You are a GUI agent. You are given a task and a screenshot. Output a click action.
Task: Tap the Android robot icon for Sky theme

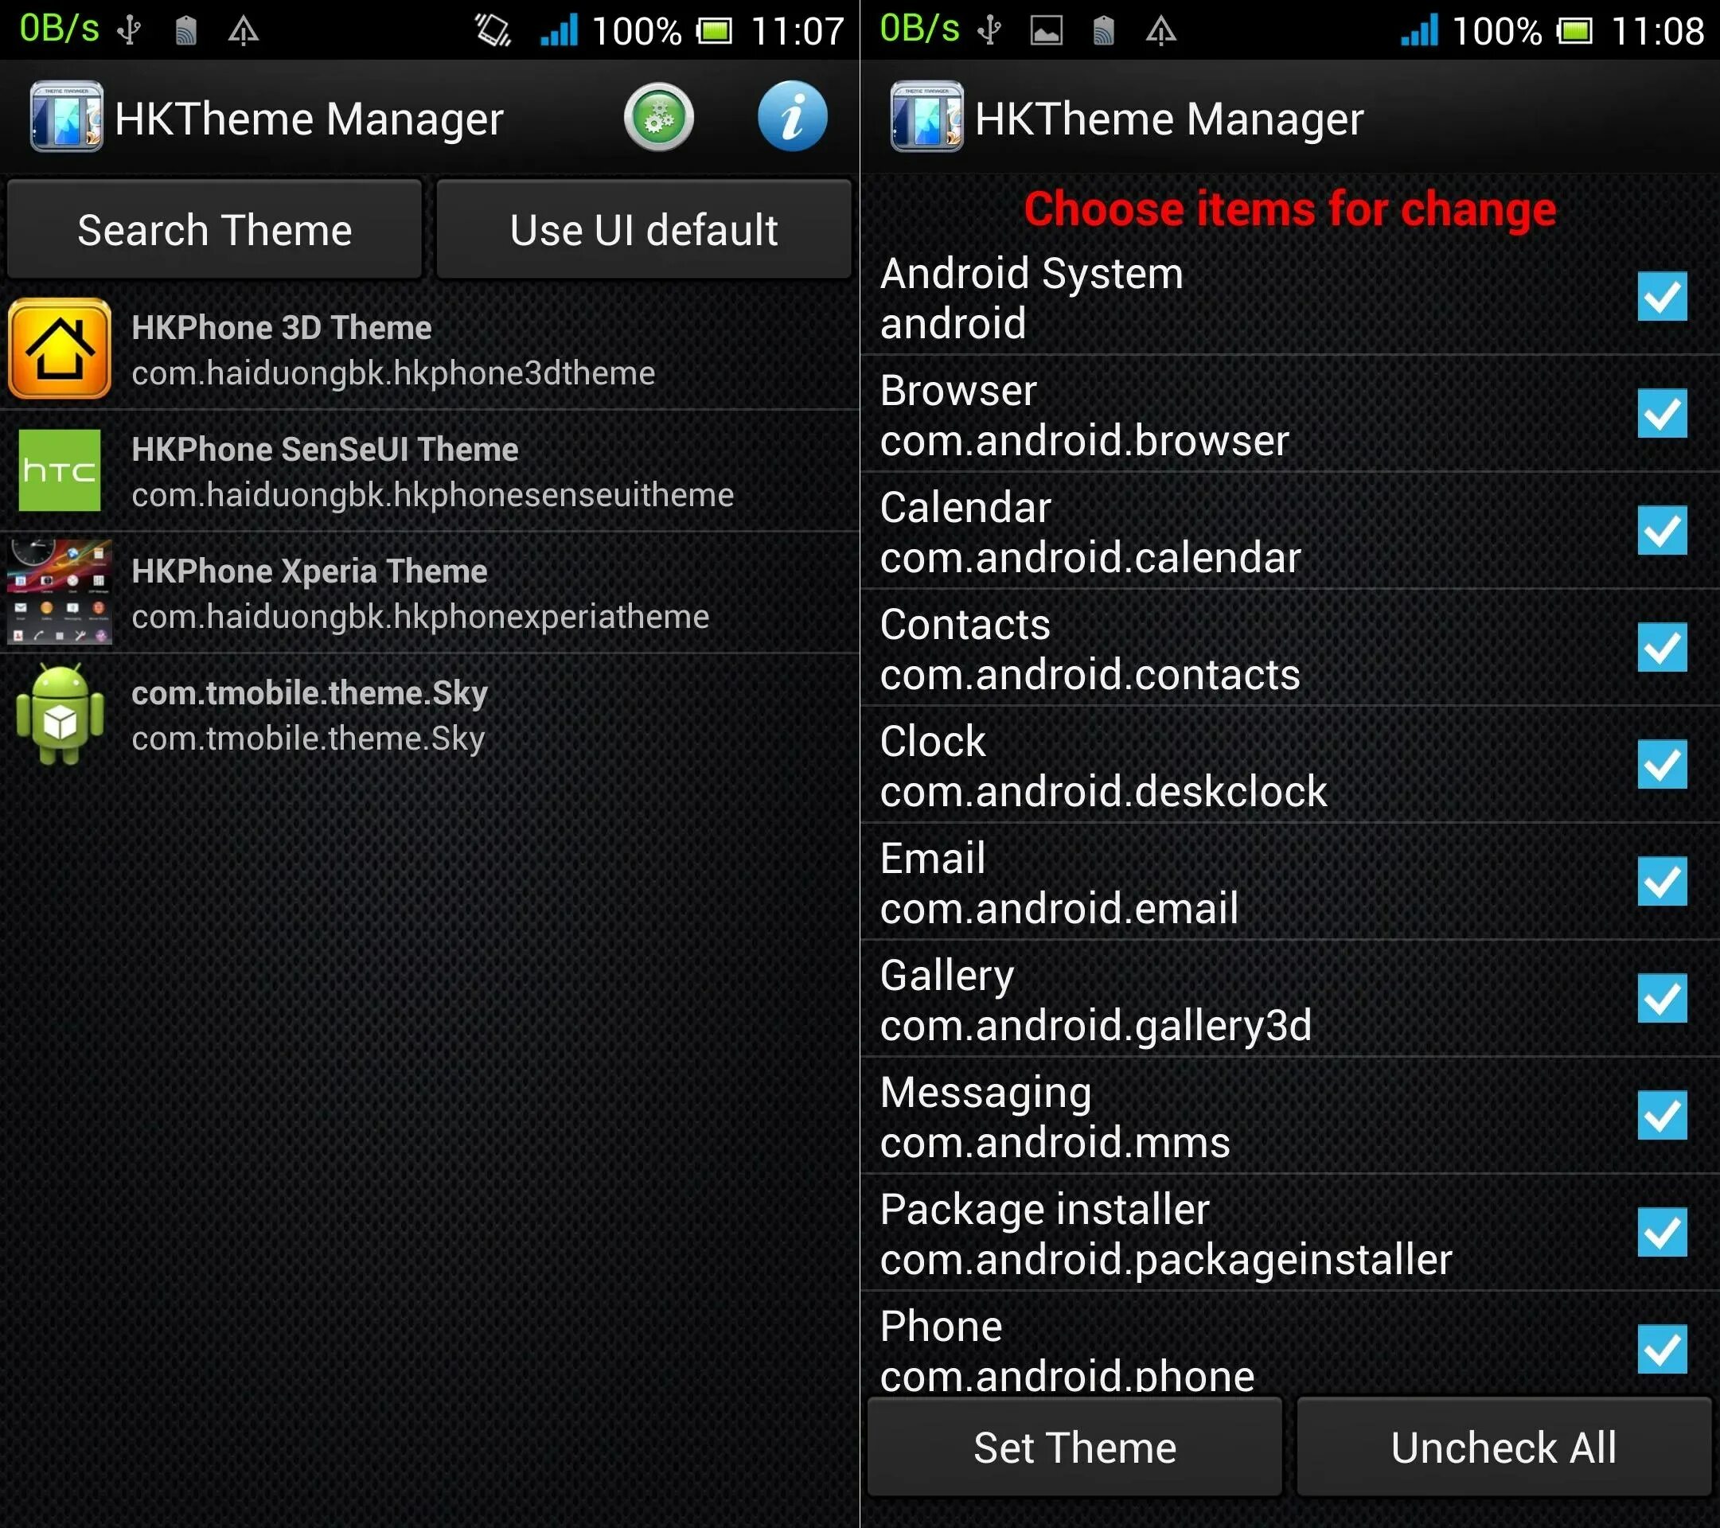(59, 715)
